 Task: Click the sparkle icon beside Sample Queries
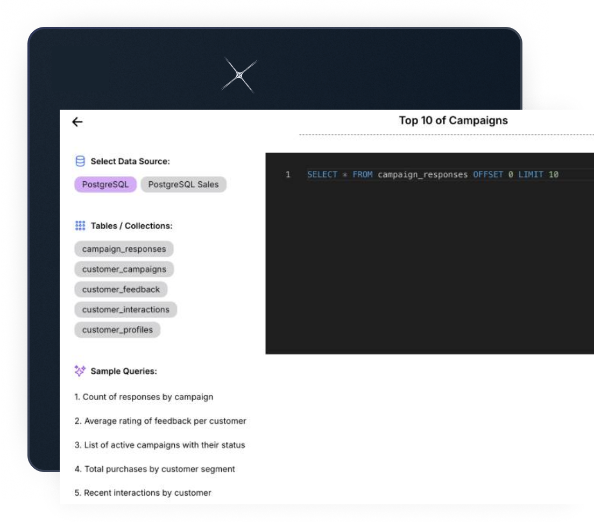[x=80, y=370]
